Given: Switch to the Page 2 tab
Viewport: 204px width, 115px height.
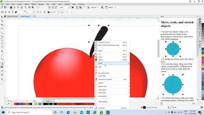Looking at the screenshot, I should [x=48, y=101].
